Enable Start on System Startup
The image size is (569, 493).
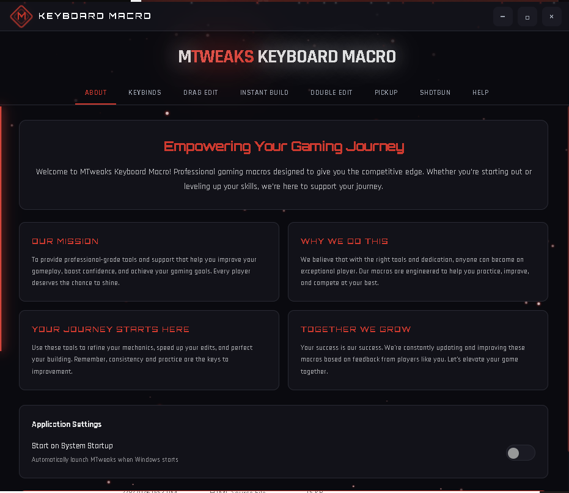[521, 453]
